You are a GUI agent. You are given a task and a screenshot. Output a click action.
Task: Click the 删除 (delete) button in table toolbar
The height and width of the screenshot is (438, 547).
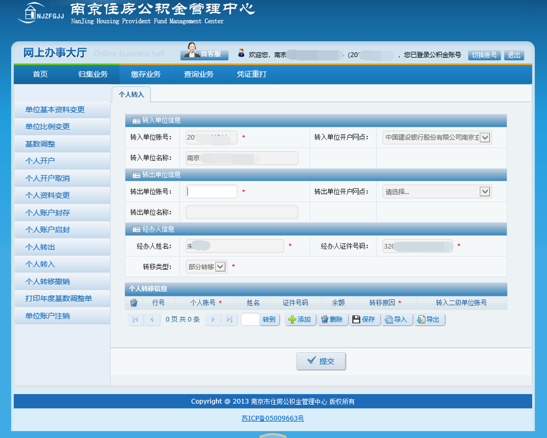click(x=332, y=319)
